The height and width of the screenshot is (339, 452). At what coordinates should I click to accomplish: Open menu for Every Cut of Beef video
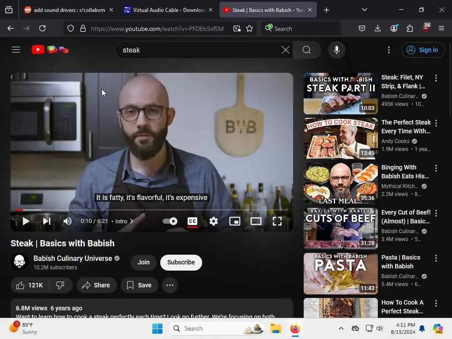[436, 213]
